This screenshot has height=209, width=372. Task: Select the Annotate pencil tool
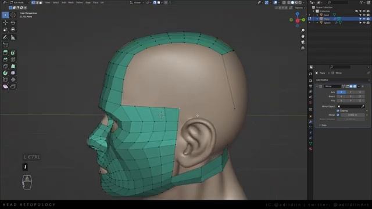[5, 37]
